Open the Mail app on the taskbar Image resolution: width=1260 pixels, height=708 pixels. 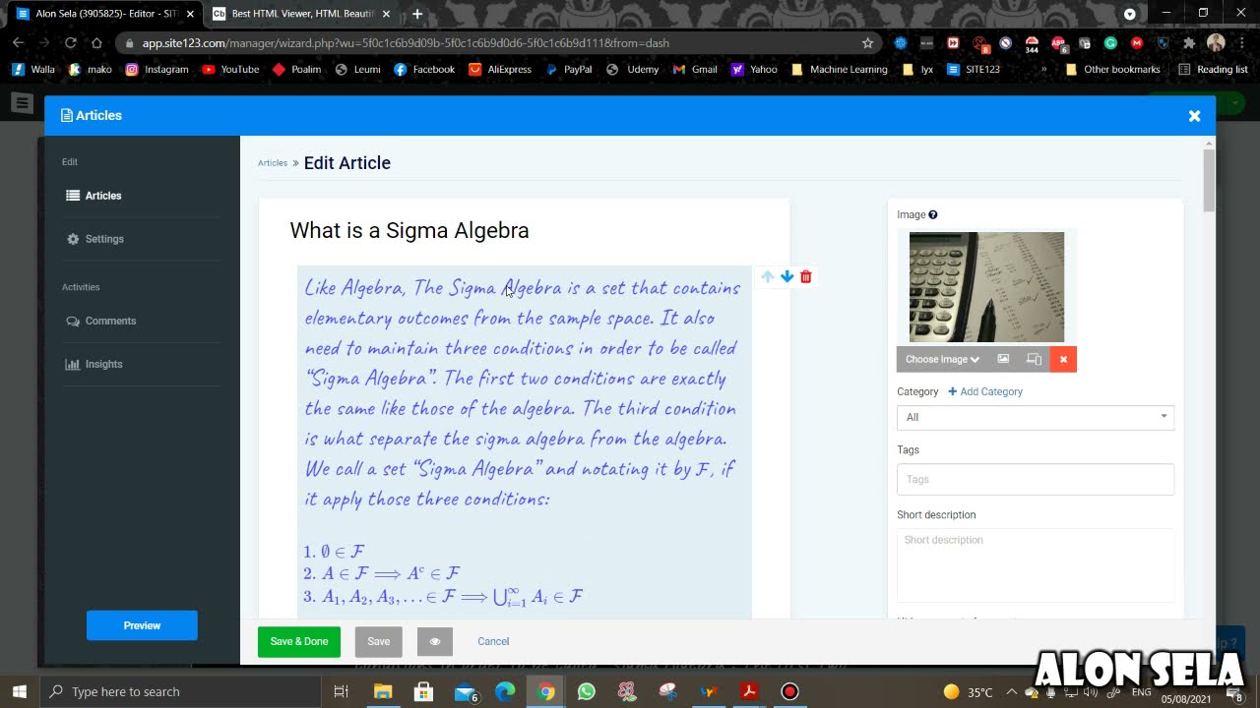tap(465, 691)
